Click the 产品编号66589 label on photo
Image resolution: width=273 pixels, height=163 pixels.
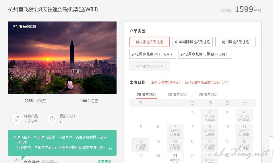coord(24,27)
